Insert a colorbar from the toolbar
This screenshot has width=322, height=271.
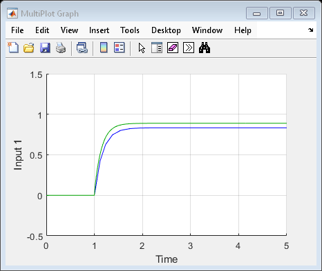(x=104, y=48)
